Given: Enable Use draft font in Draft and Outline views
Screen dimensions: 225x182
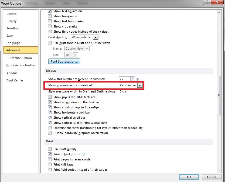Looking at the screenshot, I should (50, 43).
